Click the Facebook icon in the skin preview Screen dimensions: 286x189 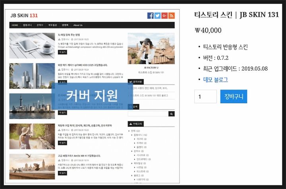[x=150, y=15]
